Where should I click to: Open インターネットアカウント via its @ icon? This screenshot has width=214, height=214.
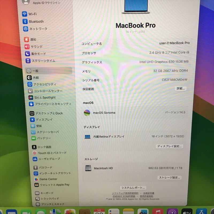coord(36,173)
